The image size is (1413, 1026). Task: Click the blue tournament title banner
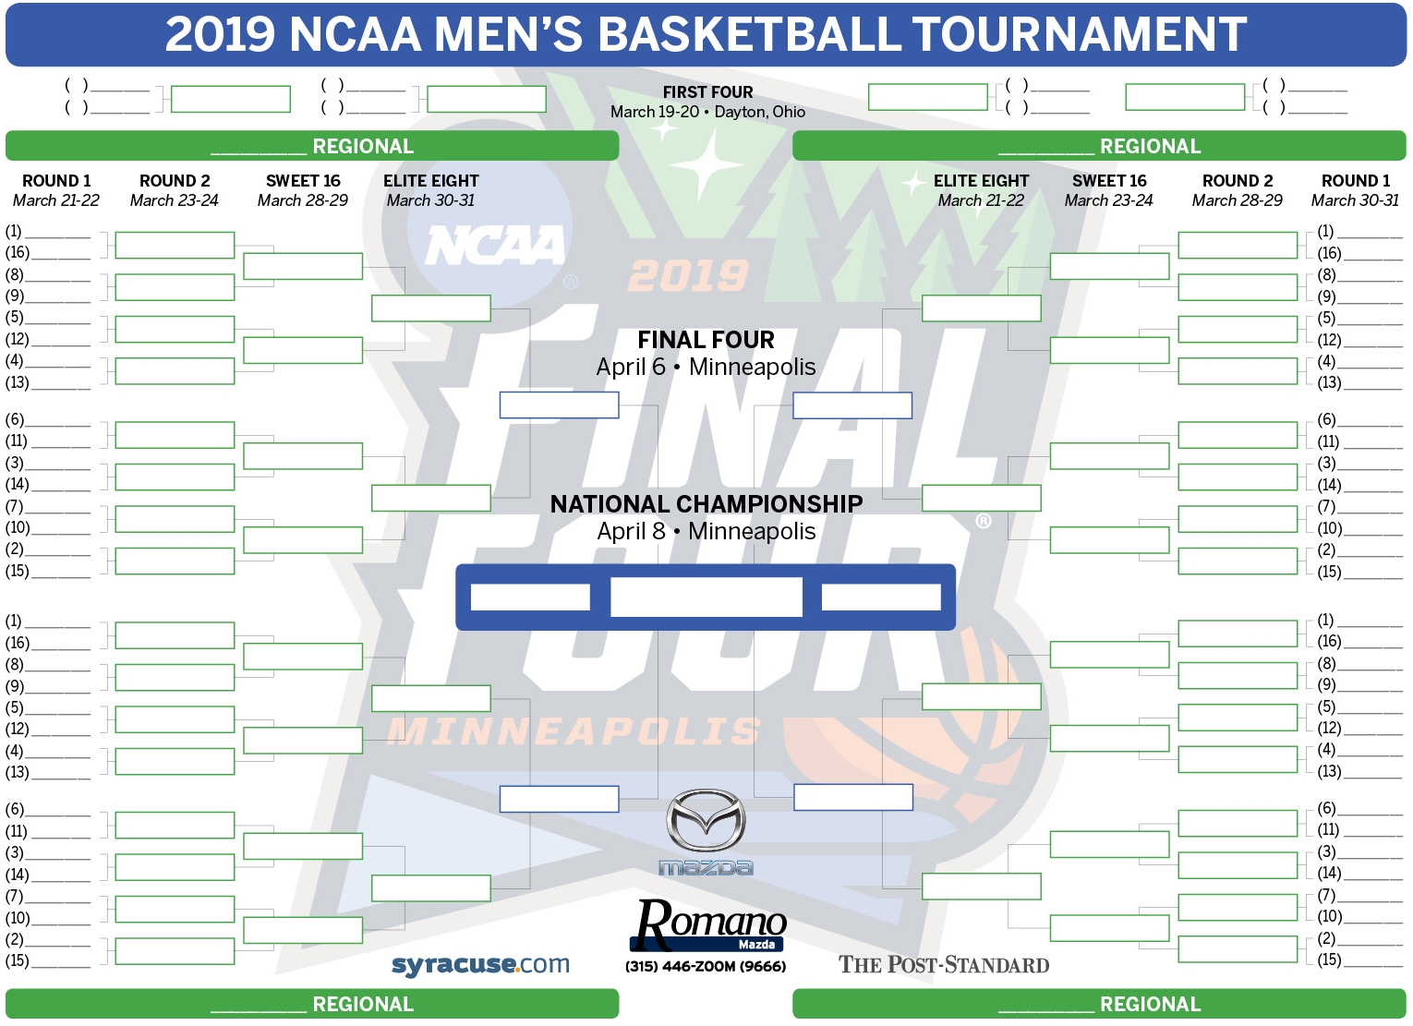click(x=706, y=34)
